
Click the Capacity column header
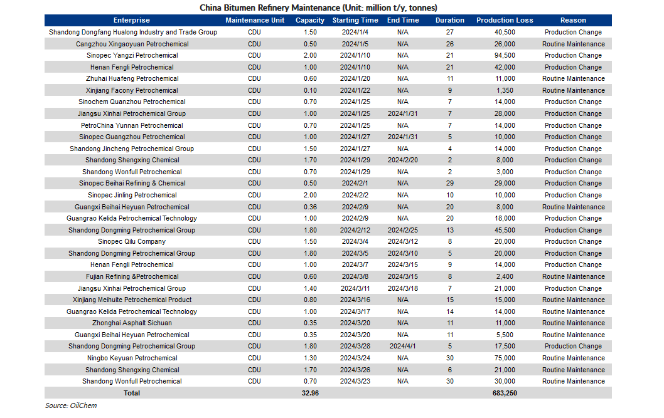[x=310, y=20]
